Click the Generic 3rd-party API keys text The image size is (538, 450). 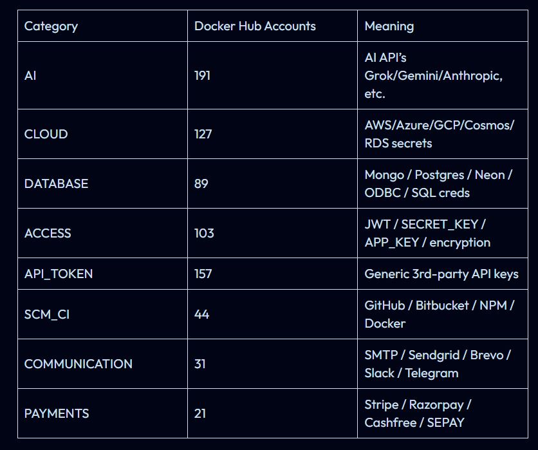click(x=441, y=274)
